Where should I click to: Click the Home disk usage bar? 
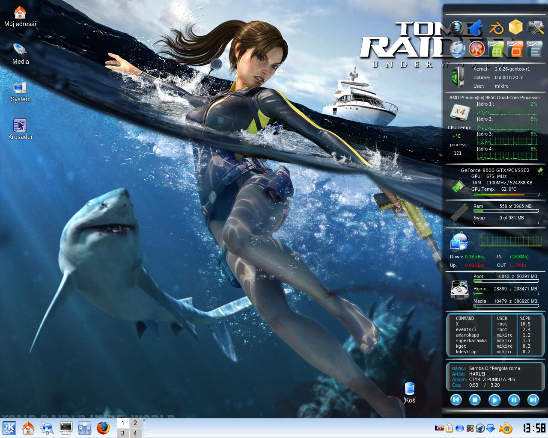[x=506, y=294]
